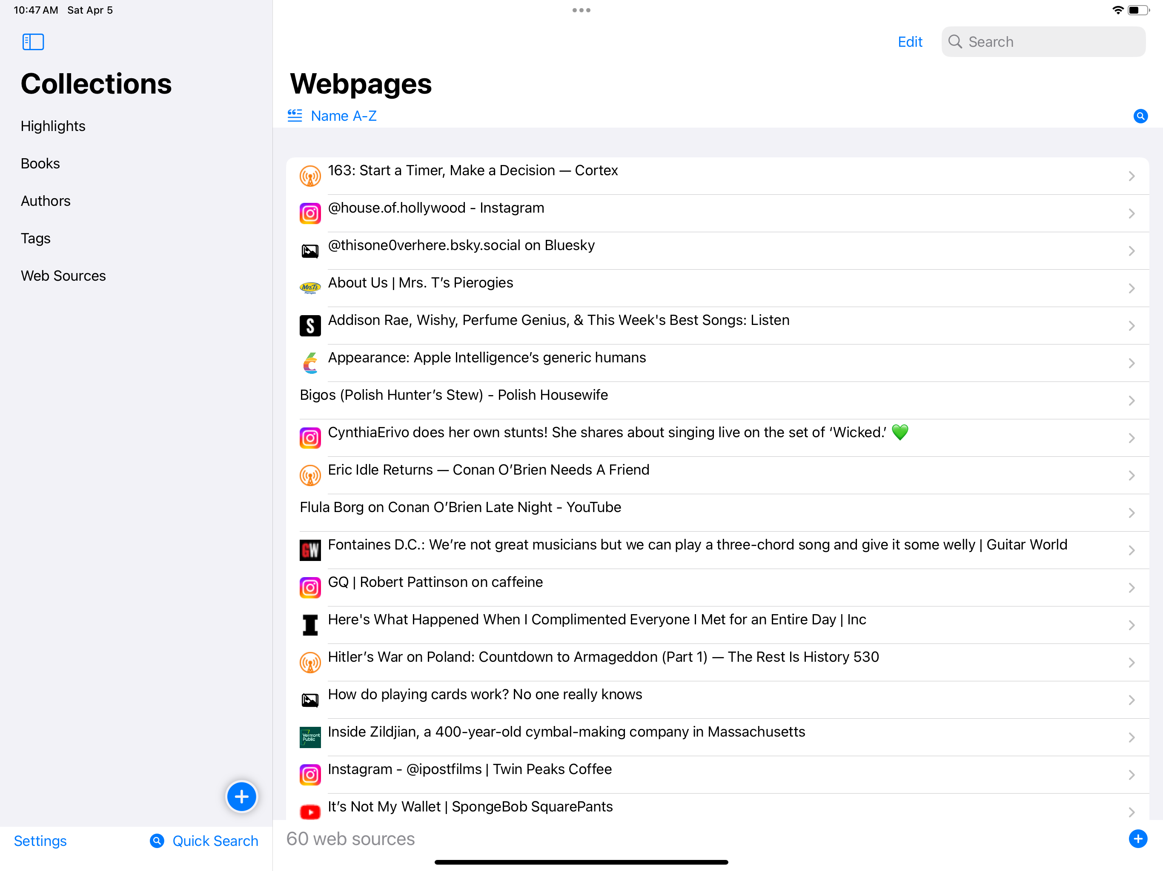Tap the Wi-Fi indicator in the status bar
This screenshot has width=1163, height=871.
pyautogui.click(x=1118, y=10)
